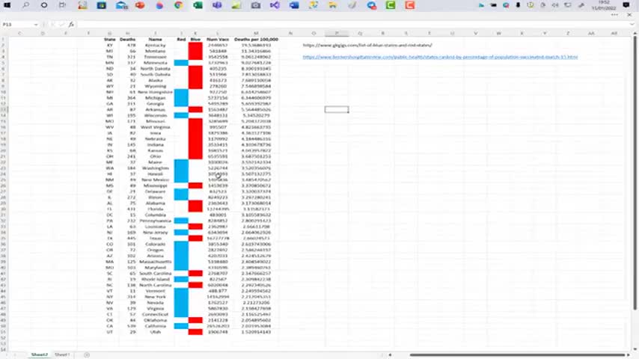
Task: Open the Windows Start menu
Action: [x=7, y=5]
